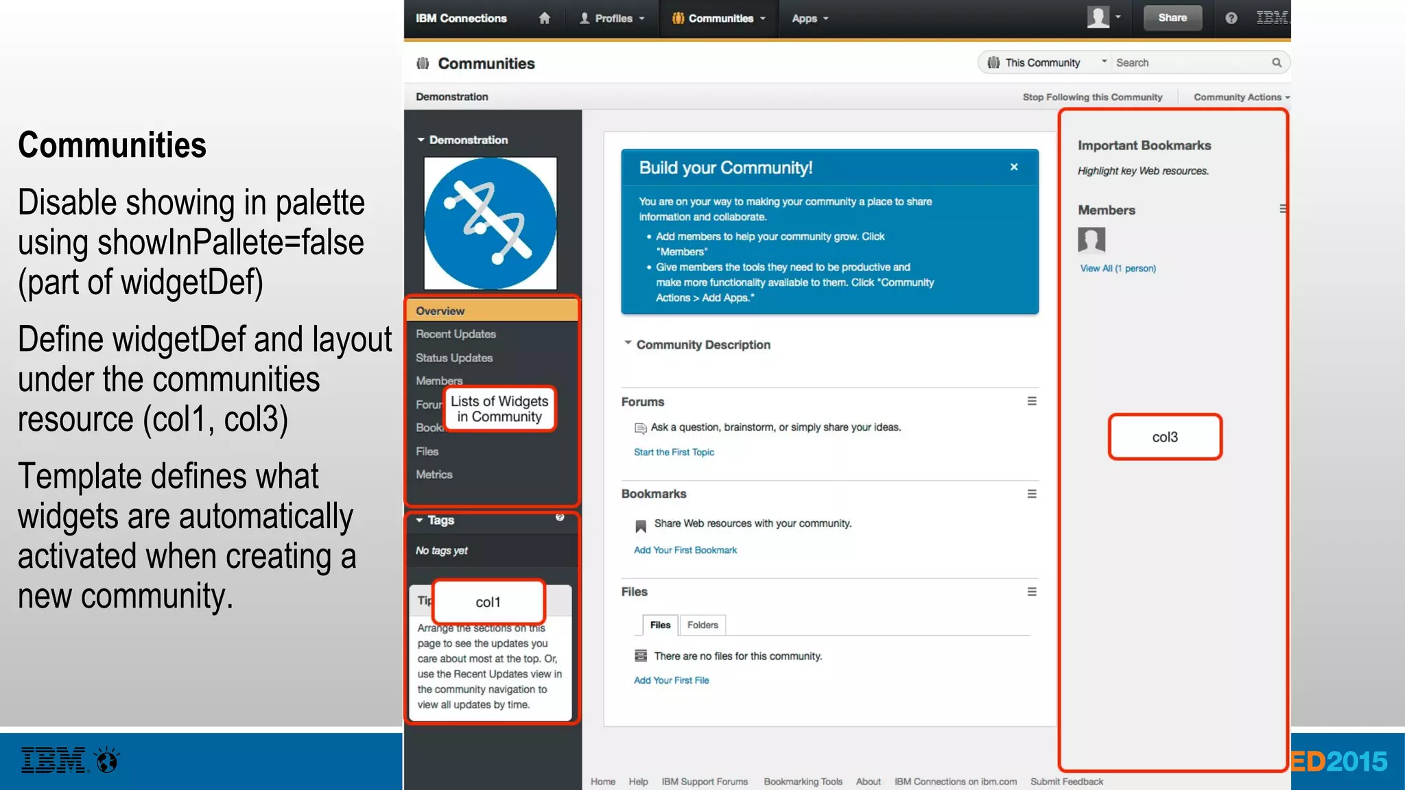1405x790 pixels.
Task: Close the Build your Community banner
Action: pyautogui.click(x=1014, y=167)
